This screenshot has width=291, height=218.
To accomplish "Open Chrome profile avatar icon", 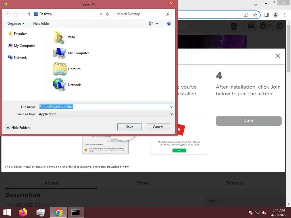I will tap(276, 15).
